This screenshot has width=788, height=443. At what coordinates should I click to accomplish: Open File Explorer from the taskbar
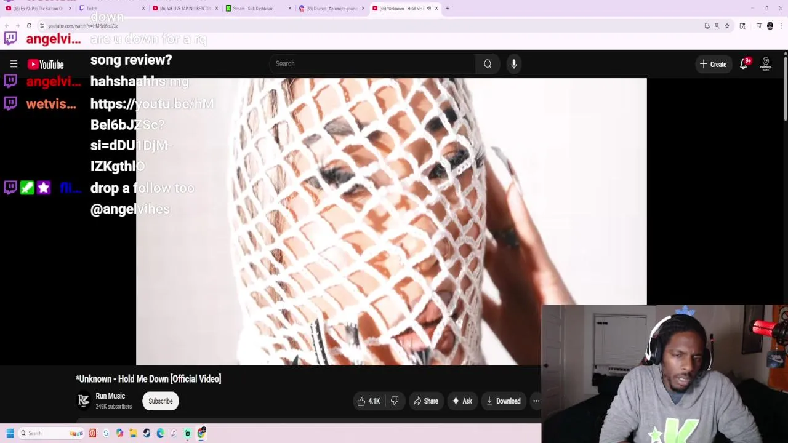click(133, 433)
